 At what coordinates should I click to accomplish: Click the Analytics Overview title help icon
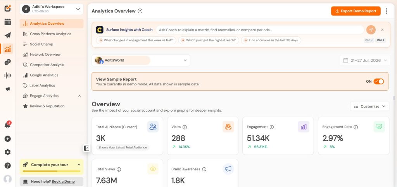(x=140, y=11)
